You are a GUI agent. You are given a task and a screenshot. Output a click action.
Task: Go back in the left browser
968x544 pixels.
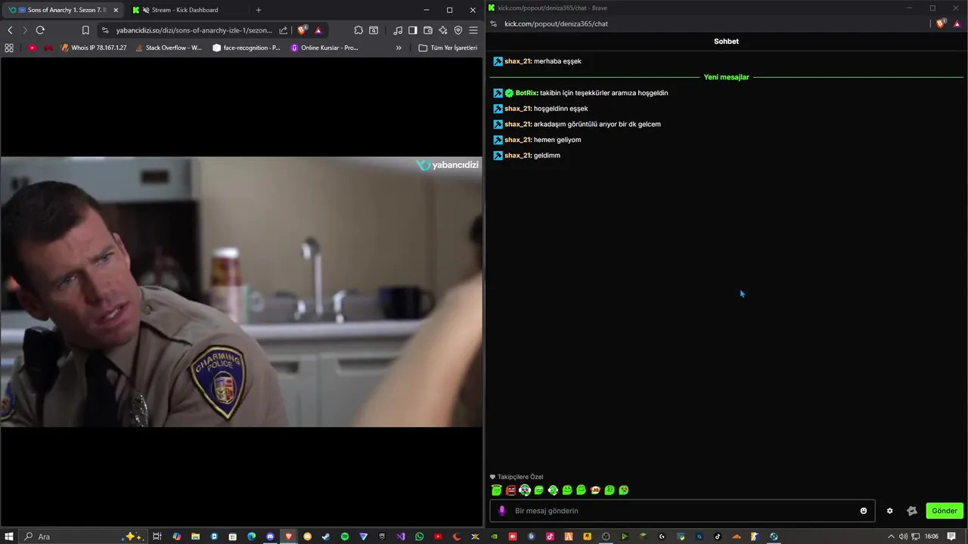10,30
